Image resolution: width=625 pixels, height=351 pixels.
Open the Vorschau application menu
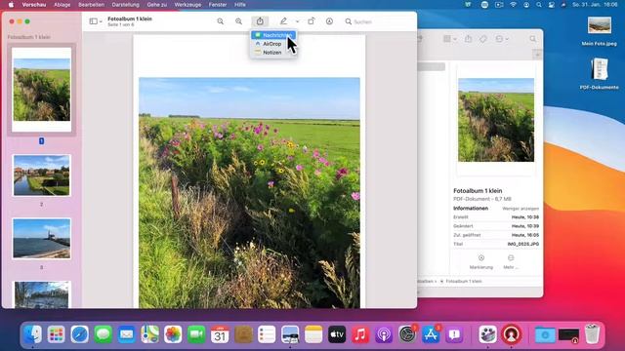point(34,5)
